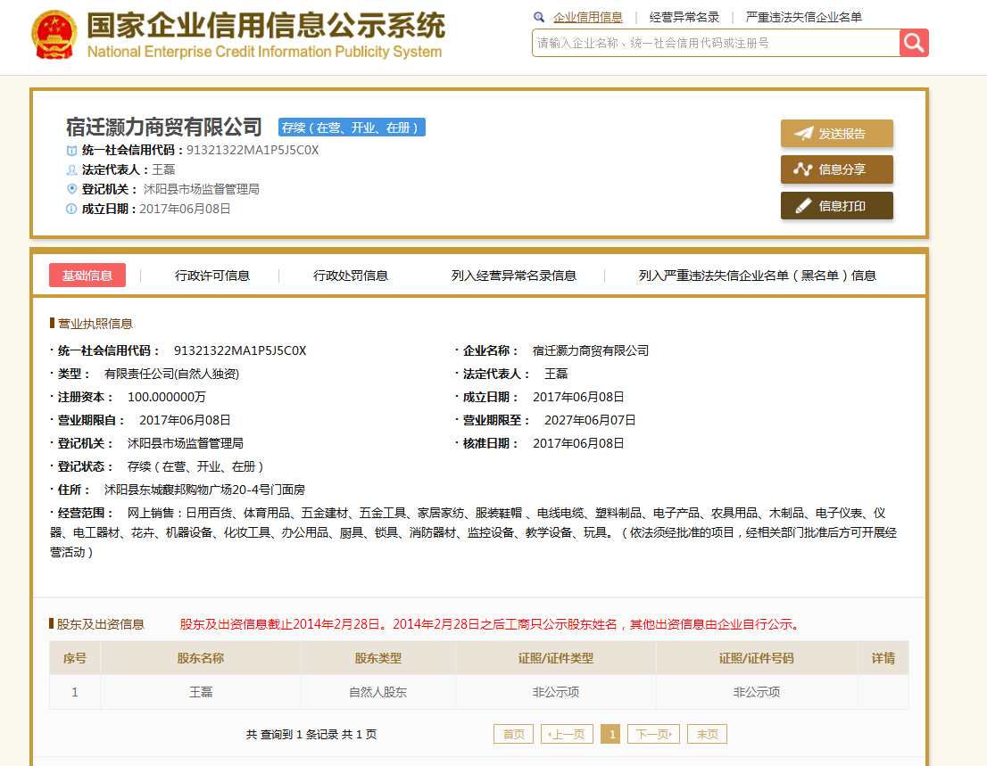The height and width of the screenshot is (766, 987).
Task: Jump to 末页 of shareholder table
Action: pyautogui.click(x=708, y=734)
